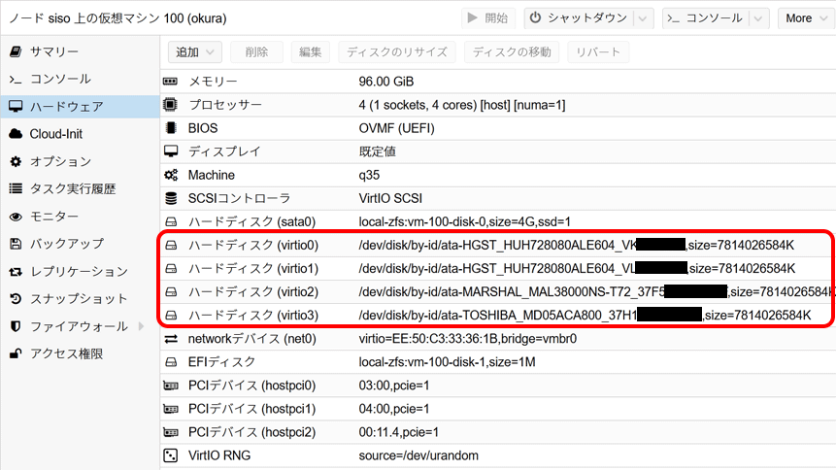Screen dimensions: 836x470
Task: Click the Replication arrows icon
Action: pyautogui.click(x=16, y=272)
